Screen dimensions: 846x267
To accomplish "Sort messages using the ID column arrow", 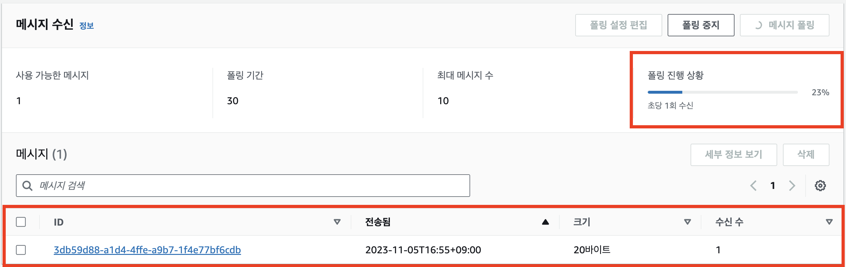I will pos(337,222).
